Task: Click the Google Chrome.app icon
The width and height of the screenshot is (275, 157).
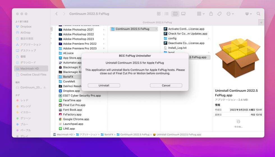Action: pos(60,119)
